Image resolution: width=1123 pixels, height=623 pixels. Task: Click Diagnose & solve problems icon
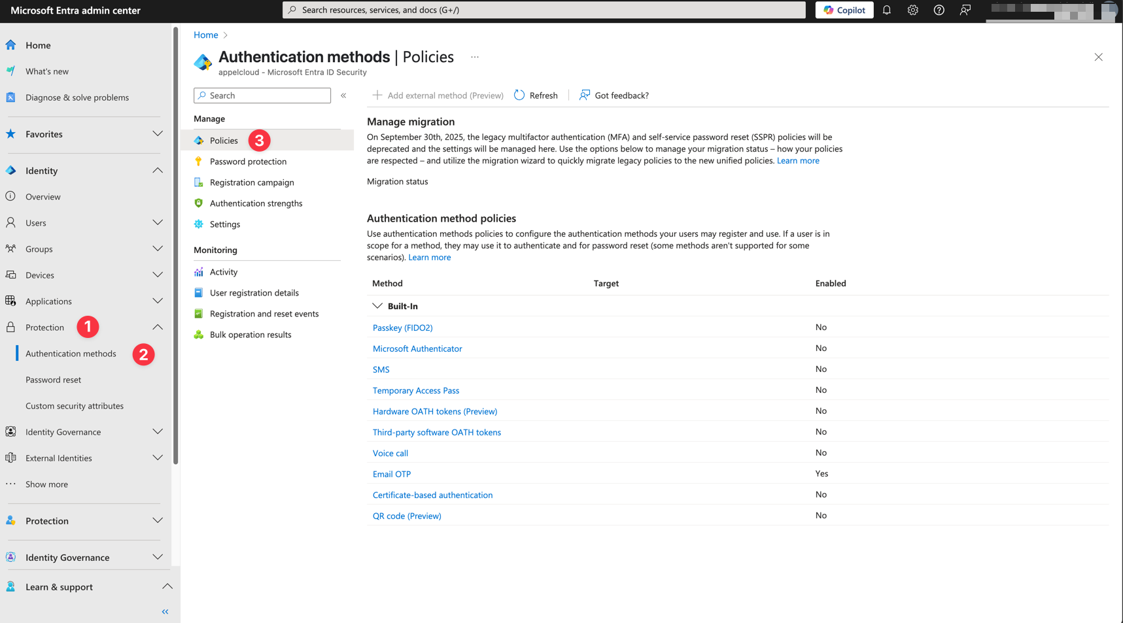pyautogui.click(x=11, y=97)
